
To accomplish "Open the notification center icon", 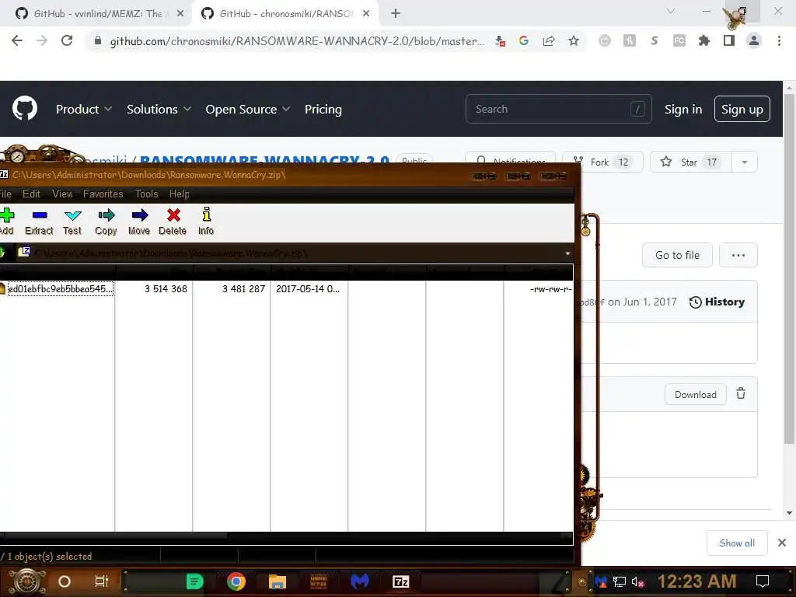I will [763, 581].
